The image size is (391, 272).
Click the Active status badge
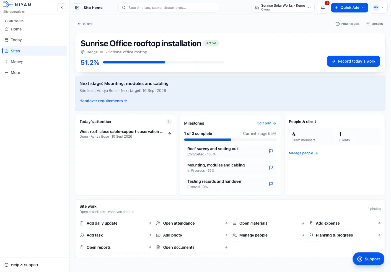(x=211, y=43)
